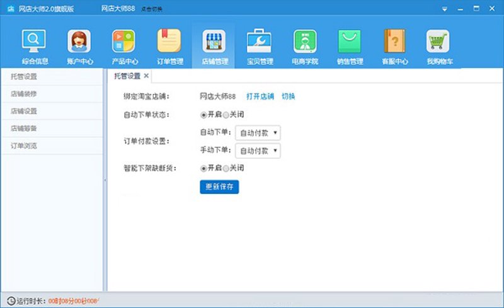The height and width of the screenshot is (308, 504).
Task: Expand the 自动下单 payment dropdown
Action: (258, 133)
